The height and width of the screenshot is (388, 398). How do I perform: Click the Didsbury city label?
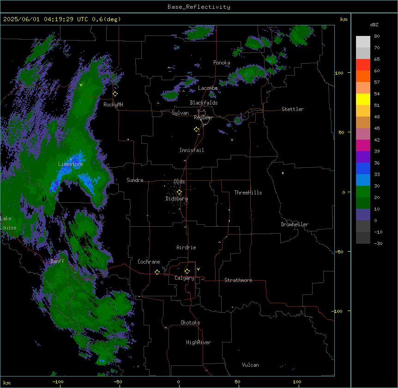(177, 199)
